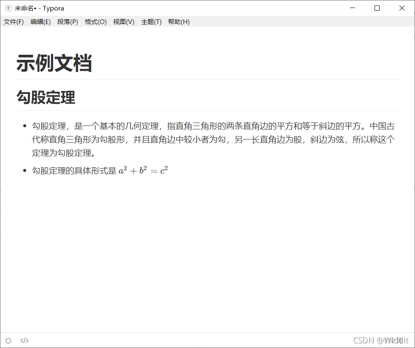Open the 帮助(H) menu
Image resolution: width=415 pixels, height=348 pixels.
tap(178, 22)
